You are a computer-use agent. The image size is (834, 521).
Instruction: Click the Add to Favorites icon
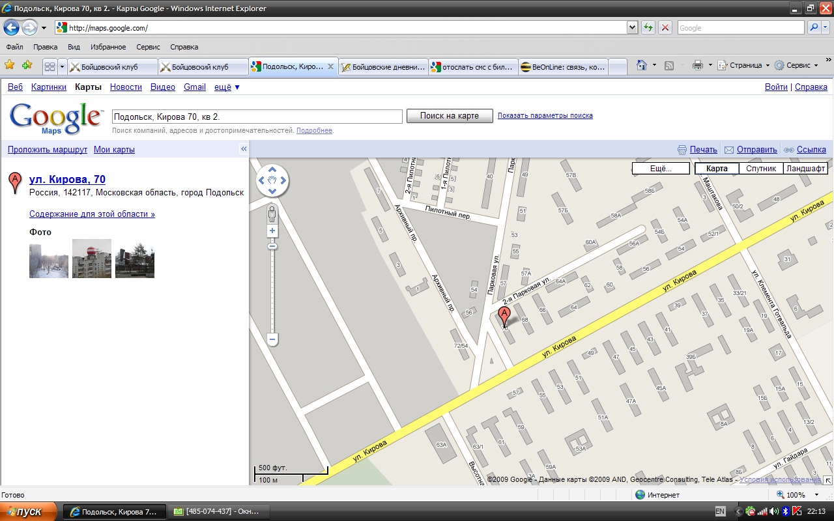click(x=27, y=65)
